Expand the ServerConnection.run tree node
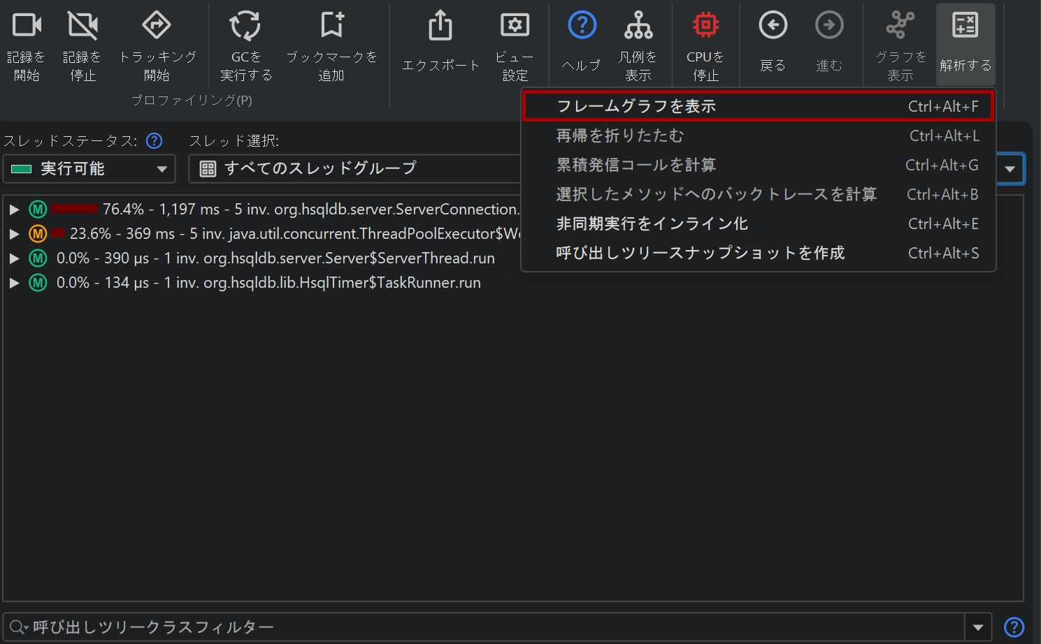1041x644 pixels. point(14,210)
